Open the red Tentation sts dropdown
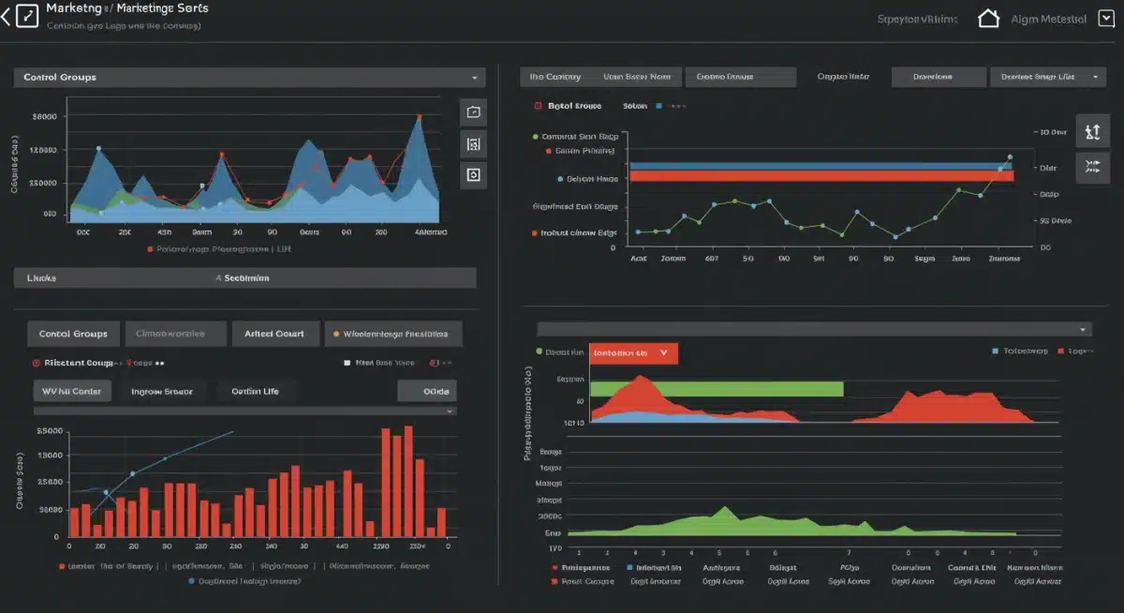This screenshot has height=613, width=1124. (633, 353)
